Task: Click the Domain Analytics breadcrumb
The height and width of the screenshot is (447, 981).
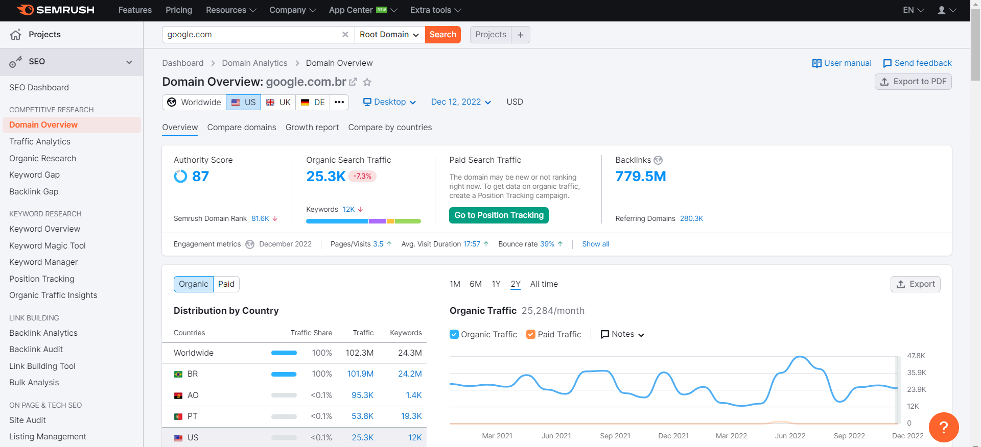Action: (254, 63)
